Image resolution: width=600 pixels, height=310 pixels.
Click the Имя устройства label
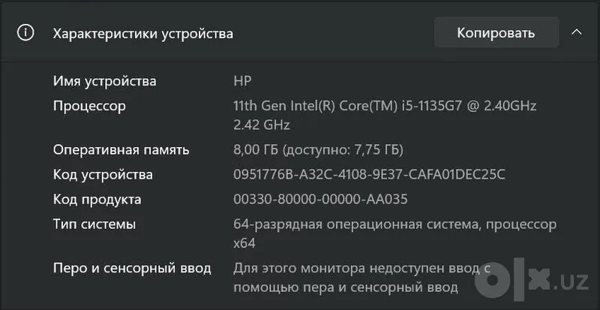point(104,82)
